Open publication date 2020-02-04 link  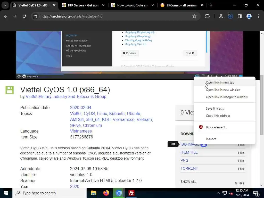click(80, 108)
